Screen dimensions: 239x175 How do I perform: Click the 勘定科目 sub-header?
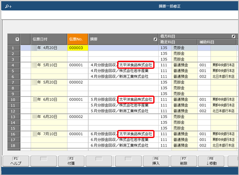pos(178,42)
